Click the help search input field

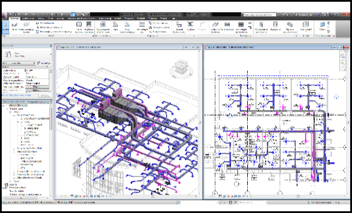click(260, 14)
